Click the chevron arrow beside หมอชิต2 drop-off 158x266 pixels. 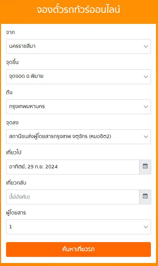tap(146, 137)
